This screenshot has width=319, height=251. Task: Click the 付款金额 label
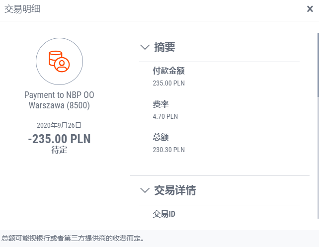[x=169, y=71]
